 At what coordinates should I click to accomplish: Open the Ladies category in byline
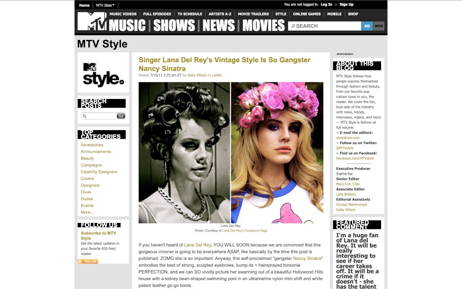pyautogui.click(x=217, y=75)
